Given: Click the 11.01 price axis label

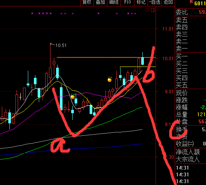Looking at the screenshot, I should point(168,29).
